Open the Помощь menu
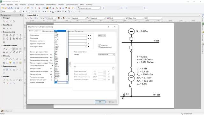The image size is (204, 115). 89,4
